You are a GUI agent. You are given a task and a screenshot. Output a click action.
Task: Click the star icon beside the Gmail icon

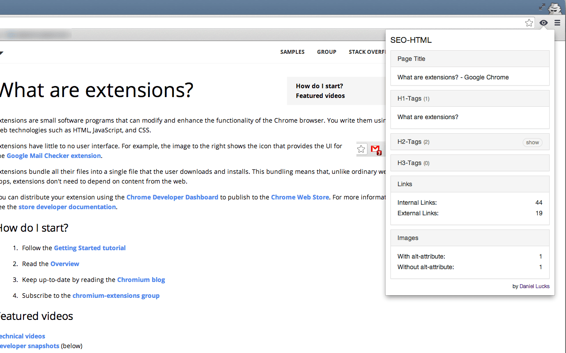click(x=362, y=149)
